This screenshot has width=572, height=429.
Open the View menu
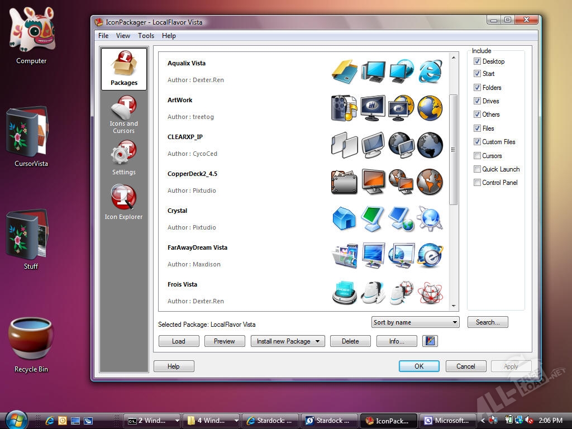pos(123,36)
